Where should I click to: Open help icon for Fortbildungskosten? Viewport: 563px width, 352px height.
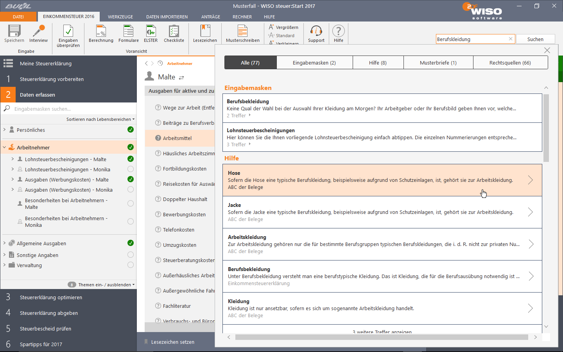tap(158, 169)
